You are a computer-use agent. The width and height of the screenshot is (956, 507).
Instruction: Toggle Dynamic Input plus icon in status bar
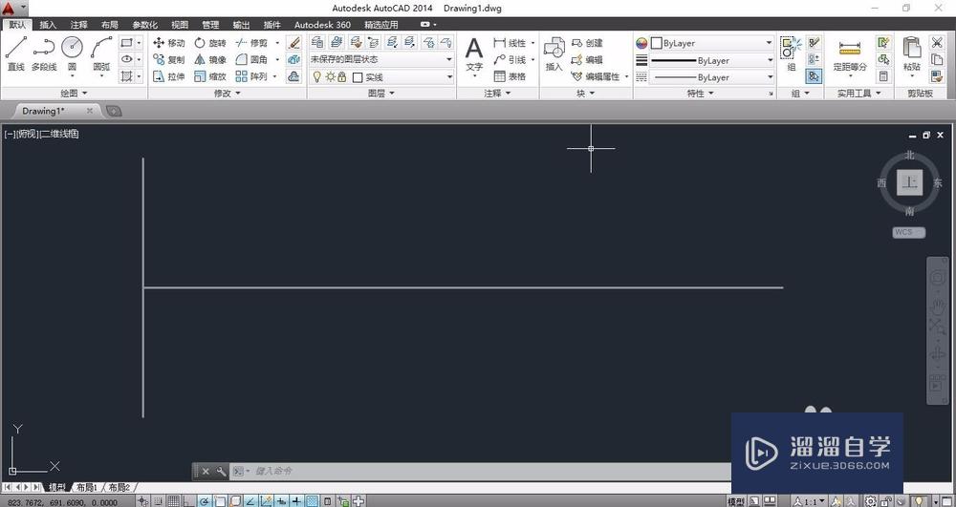coord(281,501)
